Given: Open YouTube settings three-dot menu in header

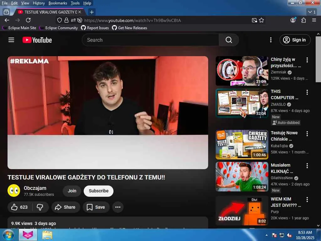Looking at the screenshot, I should [x=271, y=40].
